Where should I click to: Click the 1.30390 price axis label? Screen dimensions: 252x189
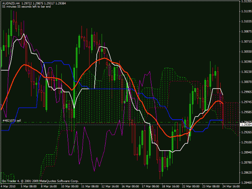click(x=246, y=62)
